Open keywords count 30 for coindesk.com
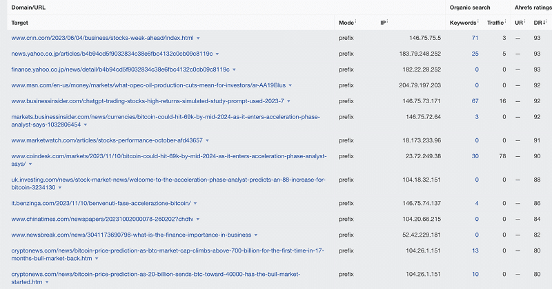The width and height of the screenshot is (552, 289). click(475, 156)
